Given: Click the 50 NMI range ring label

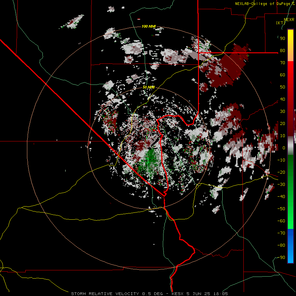Looking at the screenshot, I should coord(149,87).
